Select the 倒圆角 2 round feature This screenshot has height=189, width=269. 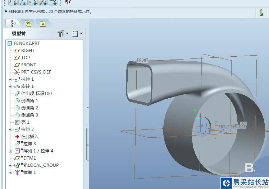click(29, 108)
